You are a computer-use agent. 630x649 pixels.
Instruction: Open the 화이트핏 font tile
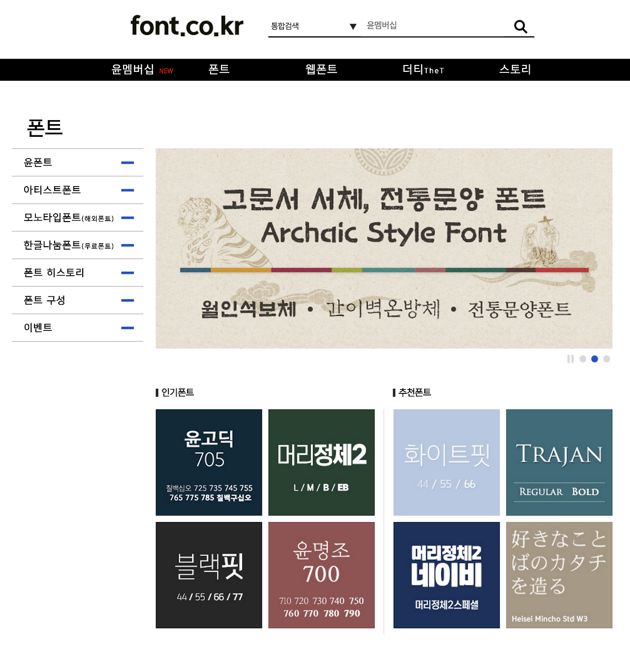click(x=447, y=462)
